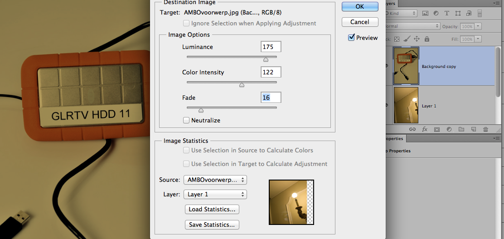Lock position move icon
The height and width of the screenshot is (239, 504).
click(417, 39)
